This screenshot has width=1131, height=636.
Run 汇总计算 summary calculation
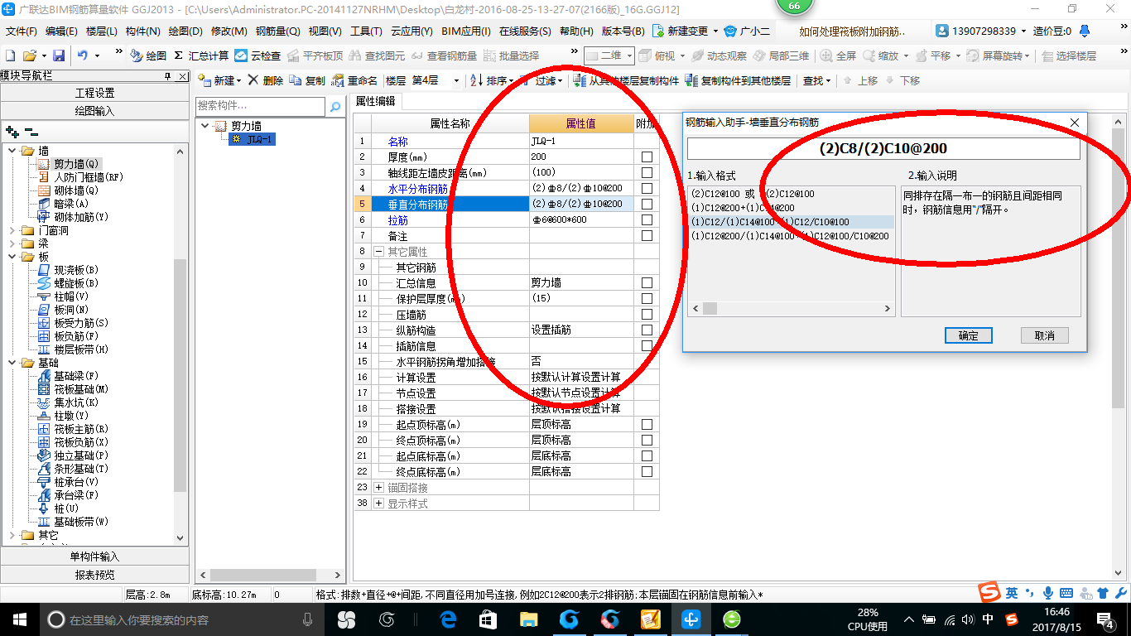201,55
